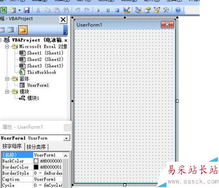This screenshot has height=188, width=219.
Task: Click the Cut scissors icon
Action: (38, 10)
